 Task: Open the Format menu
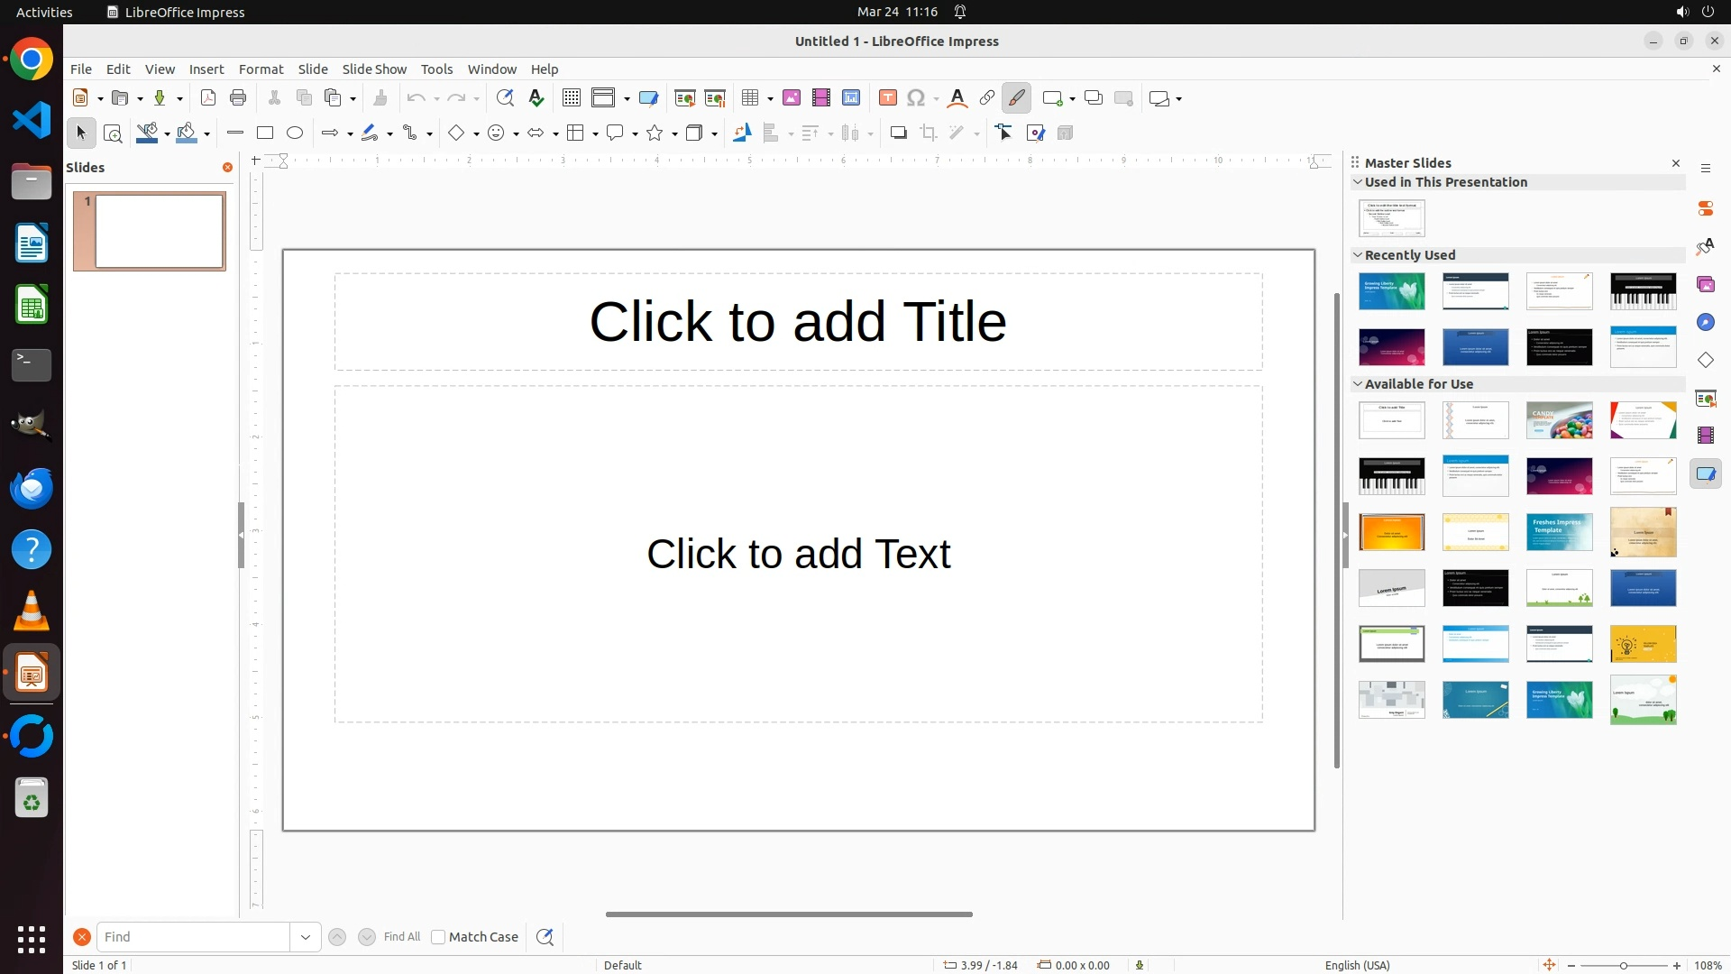261,69
